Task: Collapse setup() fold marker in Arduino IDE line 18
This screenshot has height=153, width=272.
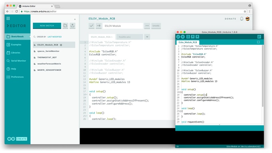Action: click(x=180, y=92)
